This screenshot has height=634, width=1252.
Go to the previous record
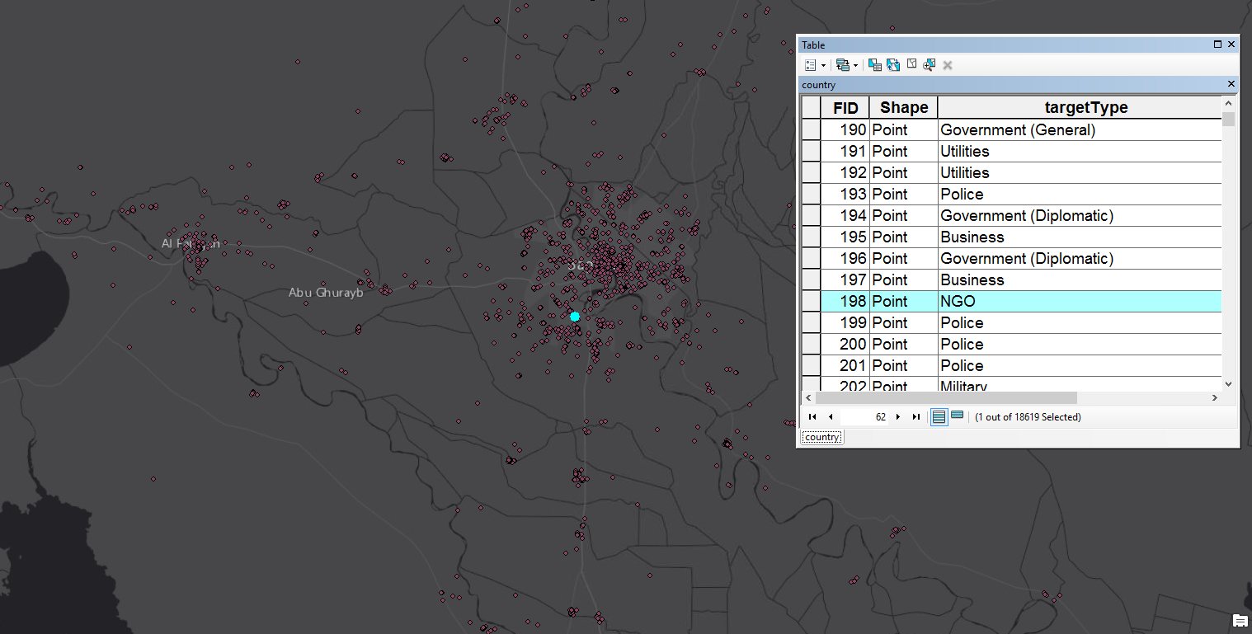[x=831, y=417]
